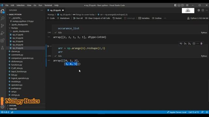Click Python language label of arr cell

[204, 56]
